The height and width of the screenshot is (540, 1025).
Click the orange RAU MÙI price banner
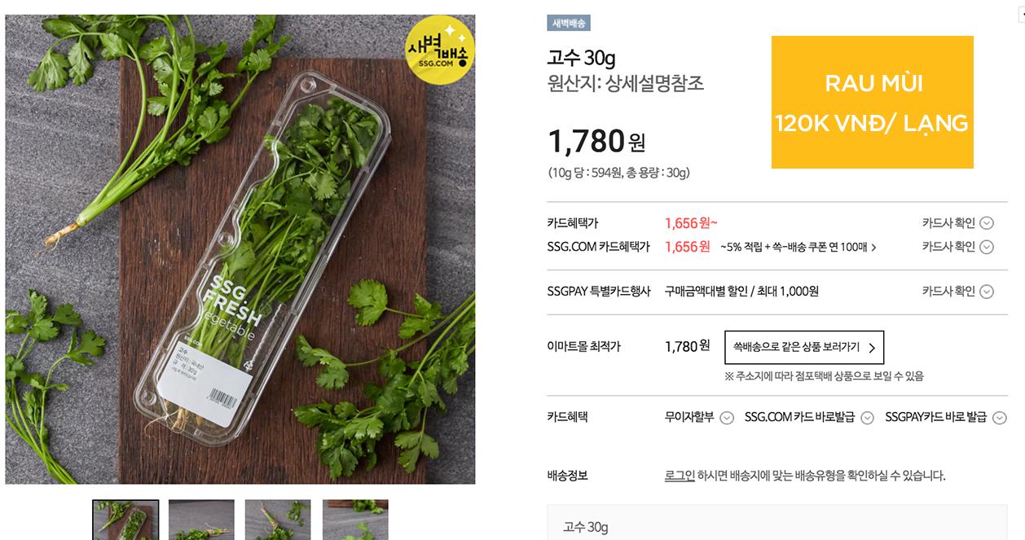872,102
